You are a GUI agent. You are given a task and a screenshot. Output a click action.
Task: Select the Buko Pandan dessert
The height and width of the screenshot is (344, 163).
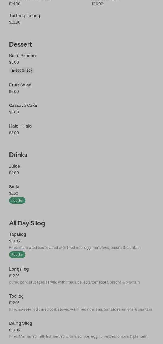tap(22, 56)
